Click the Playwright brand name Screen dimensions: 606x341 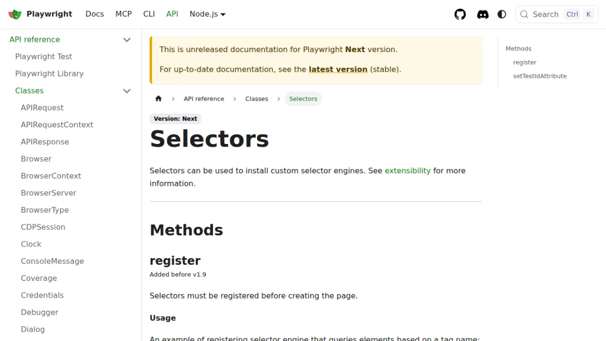point(49,14)
